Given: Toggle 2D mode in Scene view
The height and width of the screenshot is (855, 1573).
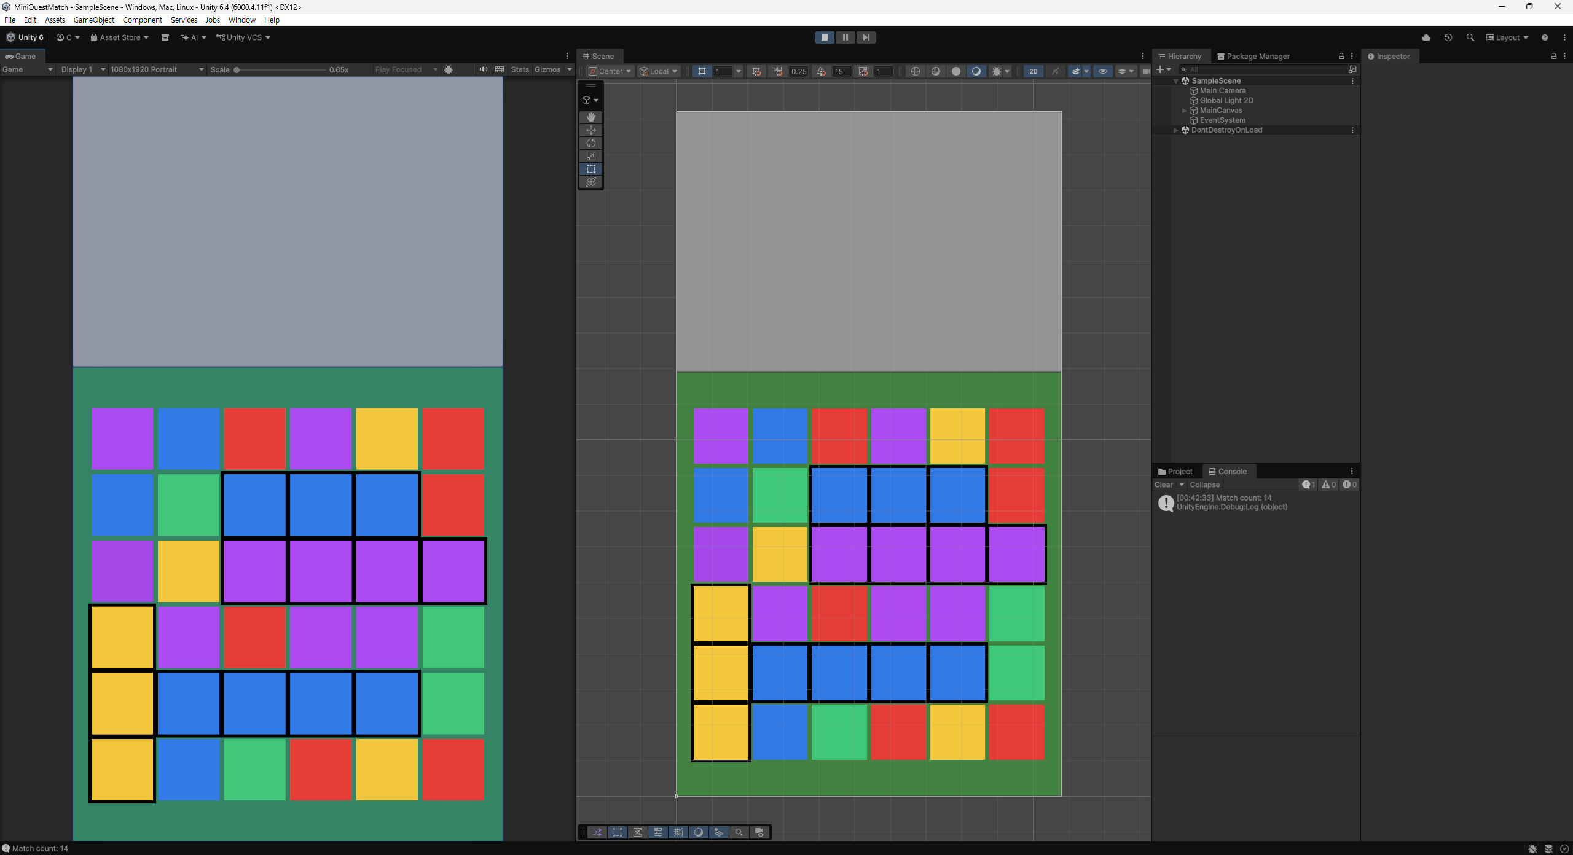Looking at the screenshot, I should 1034,71.
